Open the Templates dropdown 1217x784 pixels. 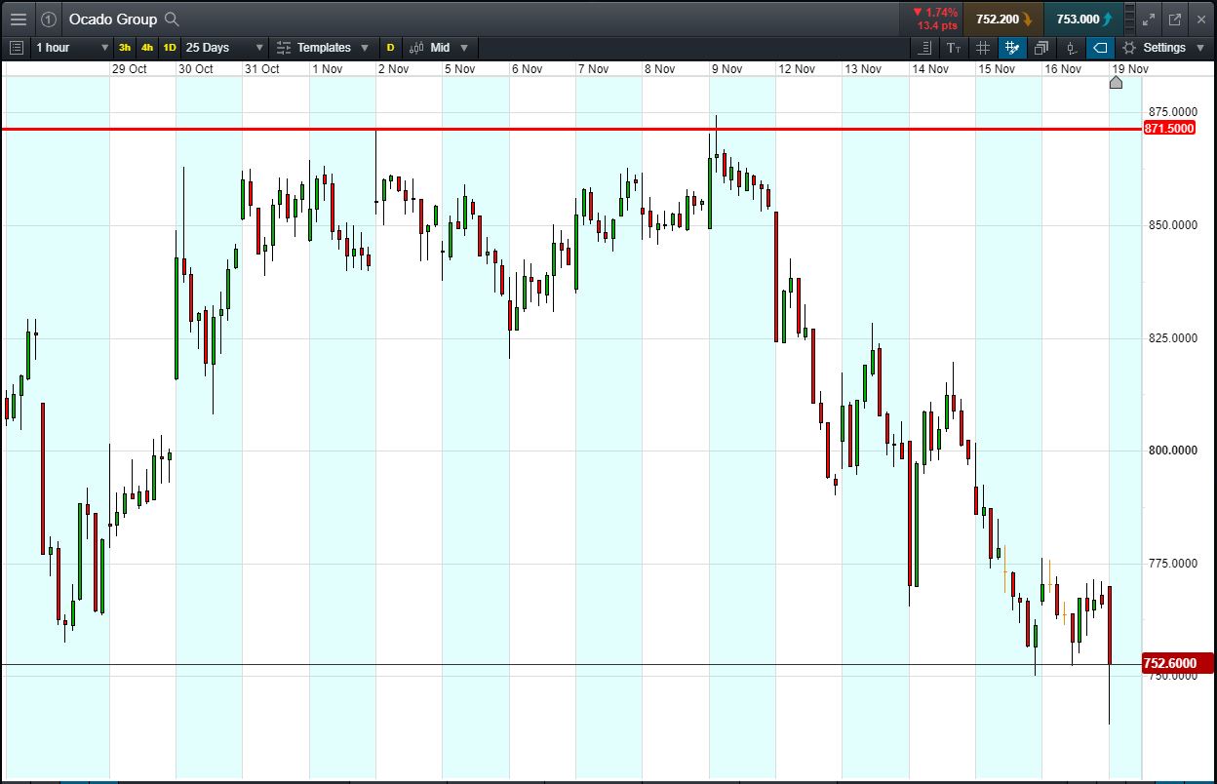click(x=323, y=47)
